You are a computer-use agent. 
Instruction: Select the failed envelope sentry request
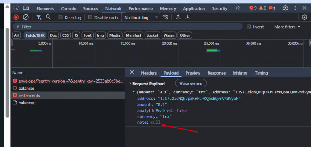click(68, 81)
